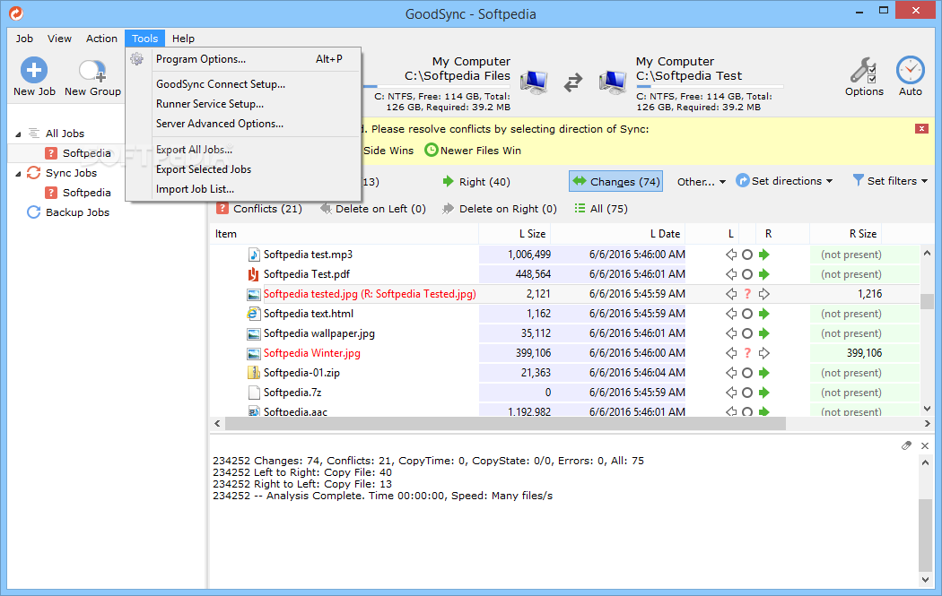
Task: Close the log panel with X
Action: coord(925,445)
